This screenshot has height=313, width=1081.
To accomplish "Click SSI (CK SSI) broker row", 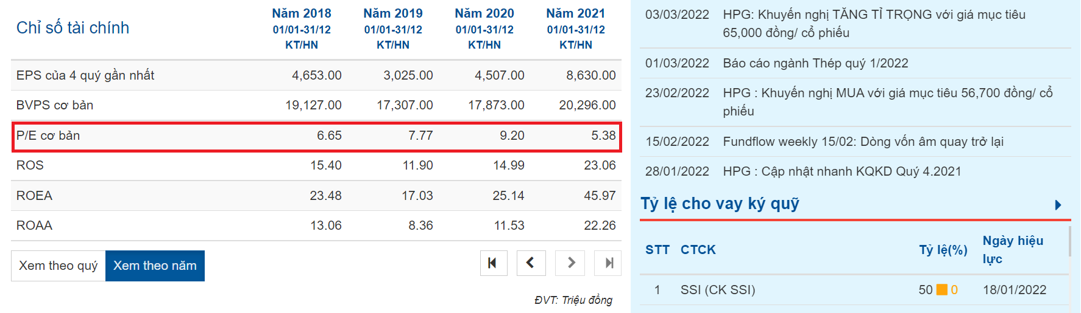I will [853, 290].
